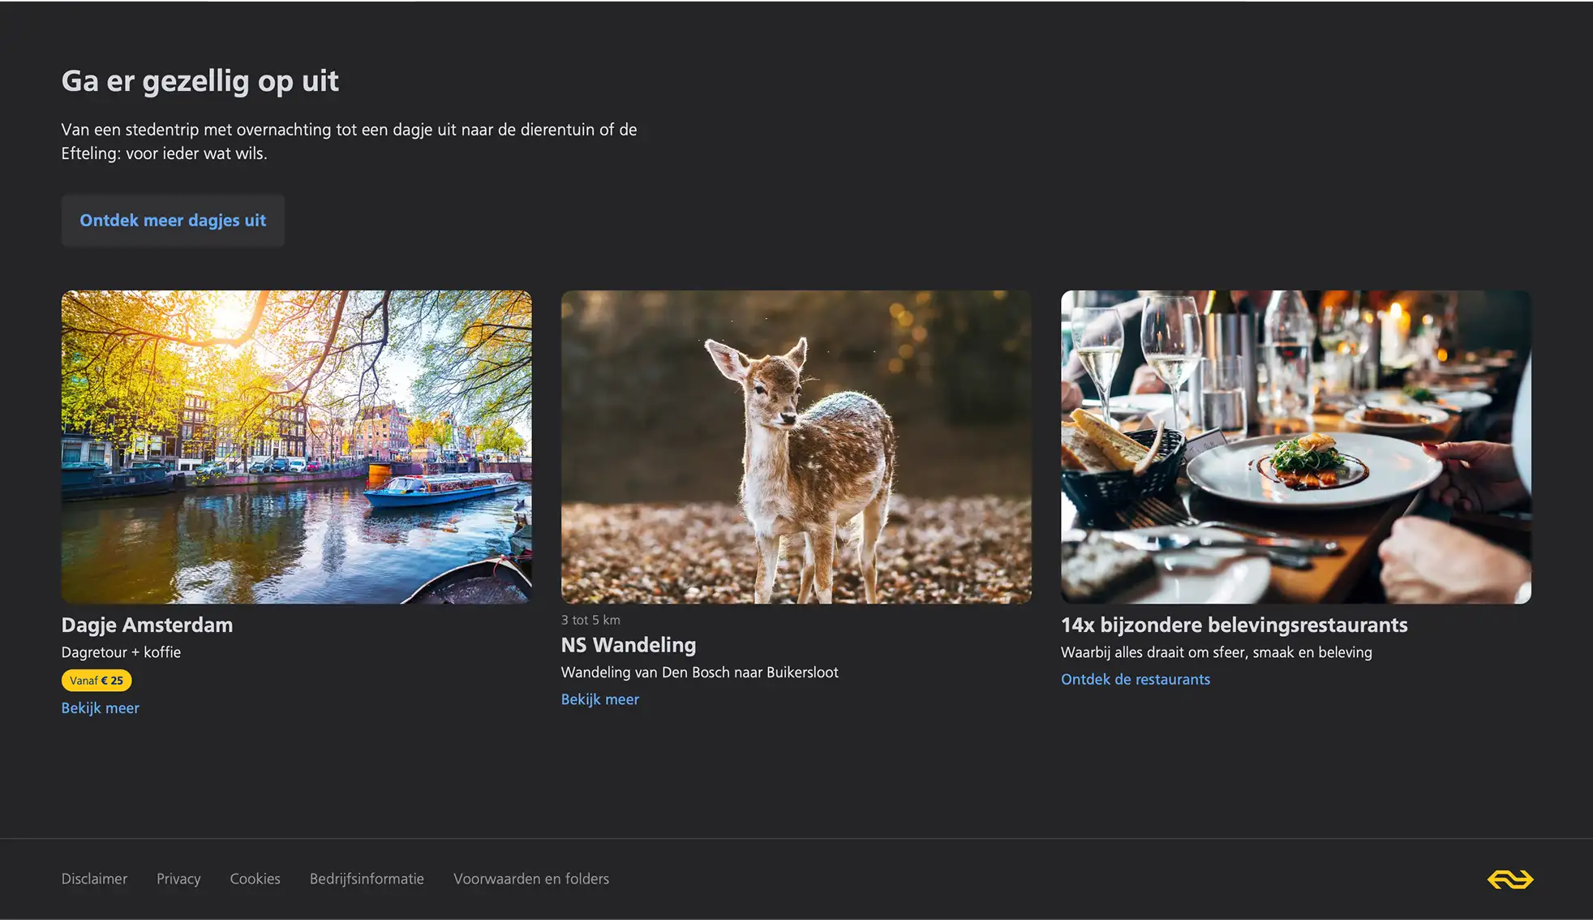Open the Amsterdam canal boat image

coord(296,446)
